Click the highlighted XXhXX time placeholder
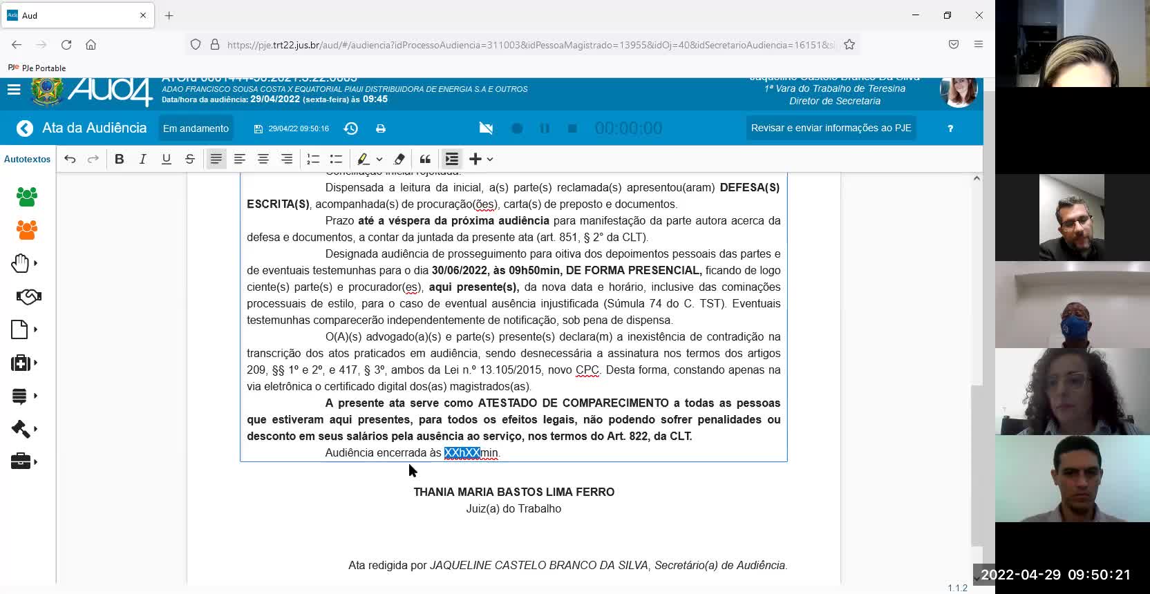Screen dimensions: 1150x594 [462, 453]
